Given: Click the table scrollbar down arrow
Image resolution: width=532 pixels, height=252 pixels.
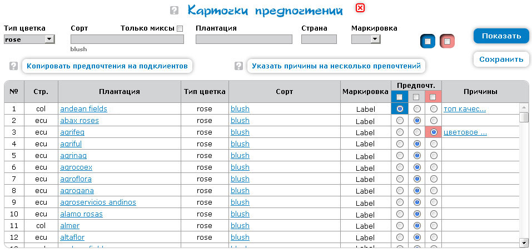Looking at the screenshot, I should point(523,243).
